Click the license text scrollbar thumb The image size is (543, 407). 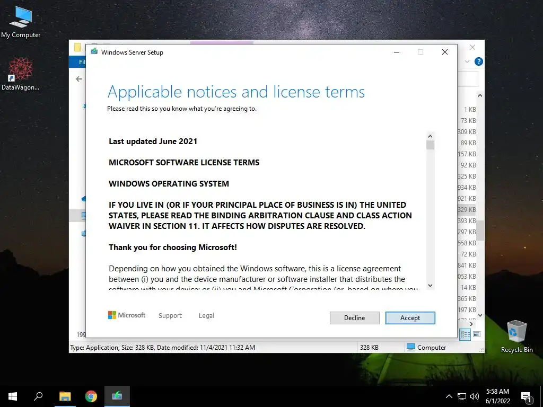click(x=430, y=145)
